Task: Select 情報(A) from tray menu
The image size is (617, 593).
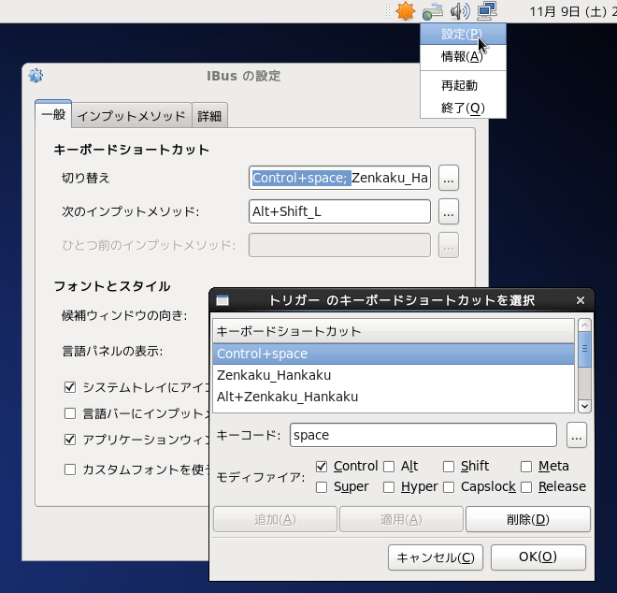Action: 463,57
